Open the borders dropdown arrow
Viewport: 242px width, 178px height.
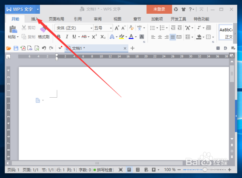213,37
